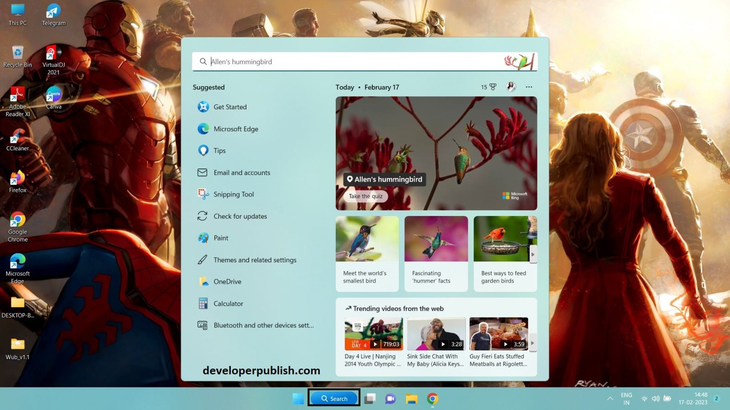Click the battery status indicator
The height and width of the screenshot is (410, 730).
click(x=667, y=398)
